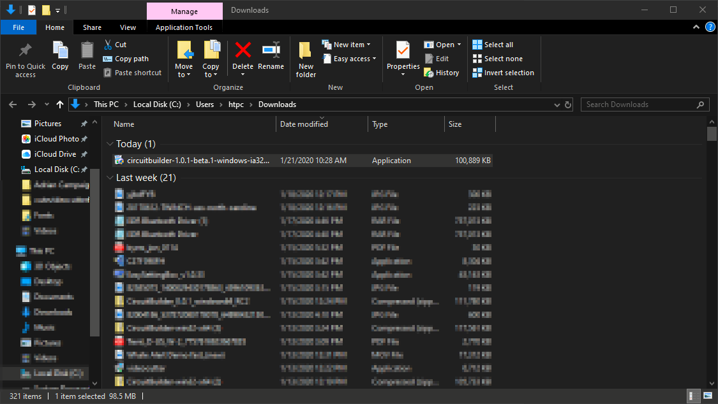Image resolution: width=718 pixels, height=404 pixels.
Task: Click the Search Downloads field
Action: point(645,105)
